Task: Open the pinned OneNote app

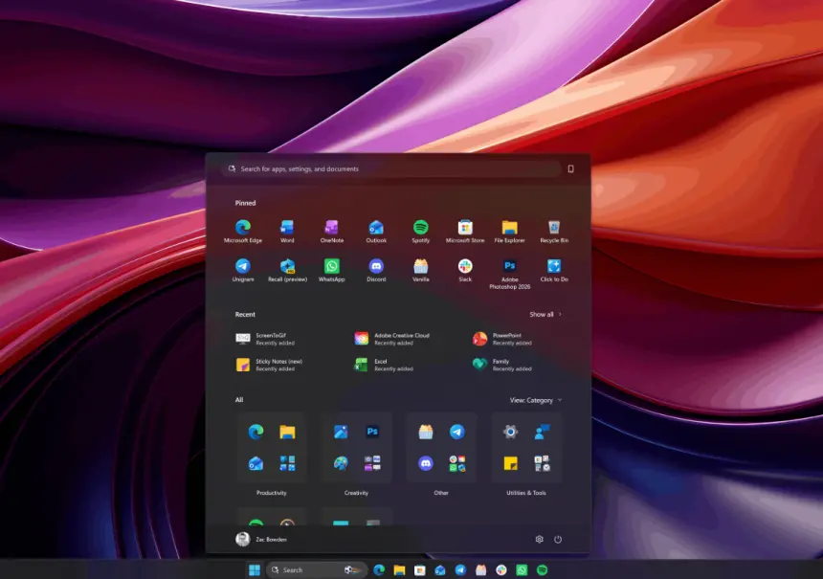Action: pyautogui.click(x=332, y=231)
